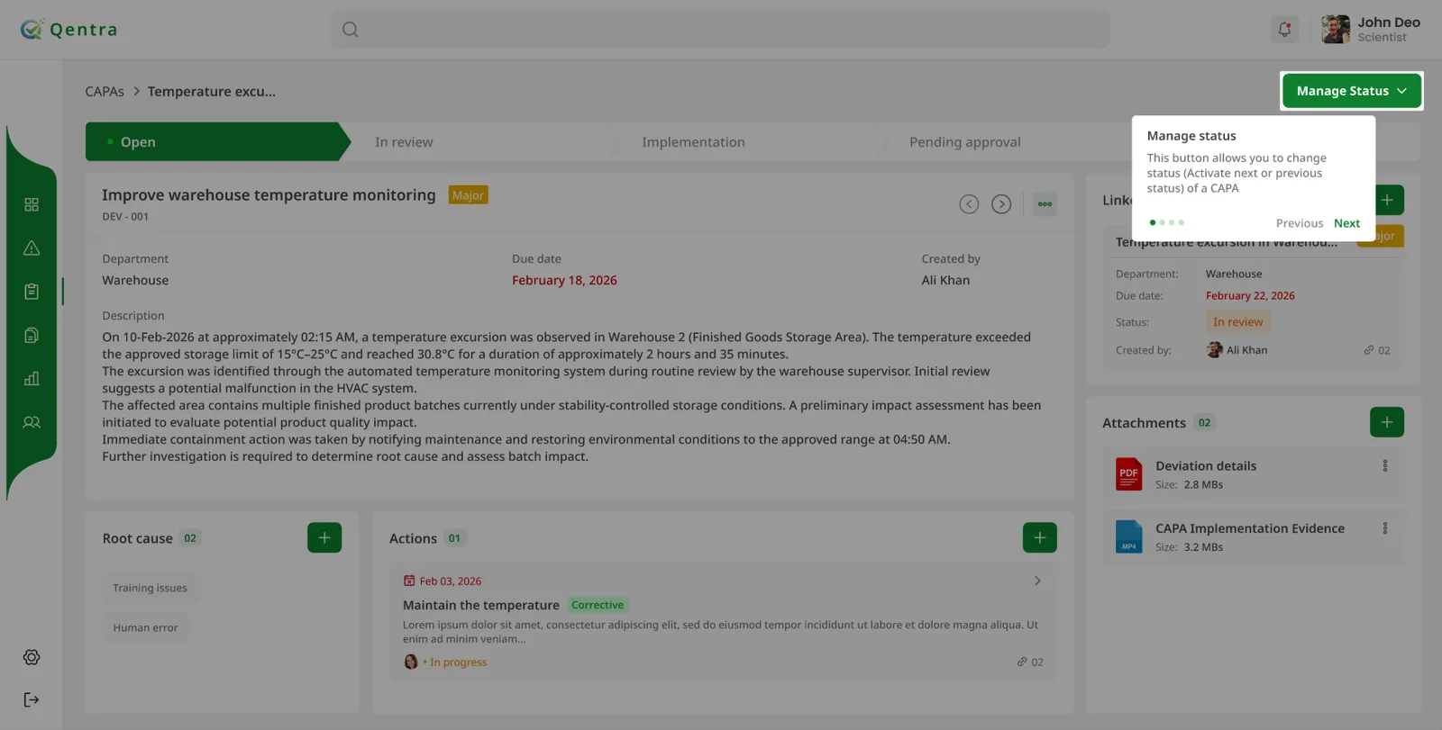This screenshot has width=1442, height=730.
Task: Open the dashboard grid icon in sidebar
Action: pos(32,204)
